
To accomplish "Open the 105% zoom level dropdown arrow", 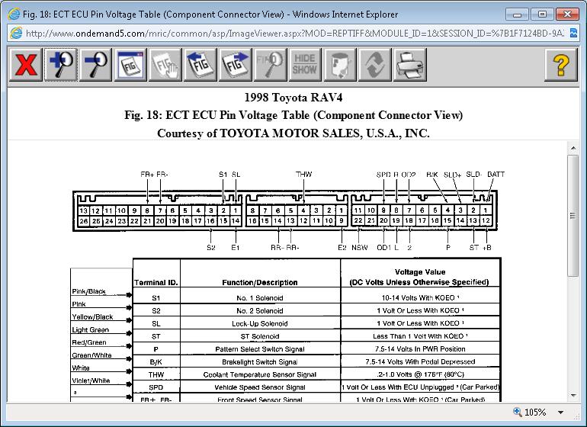I will tap(560, 412).
